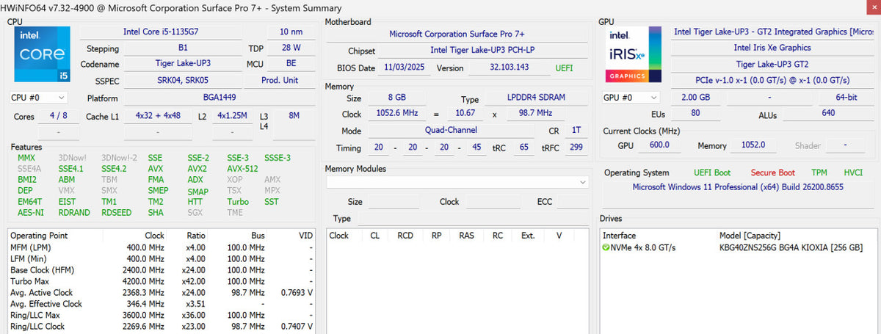Select the Turbo Max row

tap(162, 281)
